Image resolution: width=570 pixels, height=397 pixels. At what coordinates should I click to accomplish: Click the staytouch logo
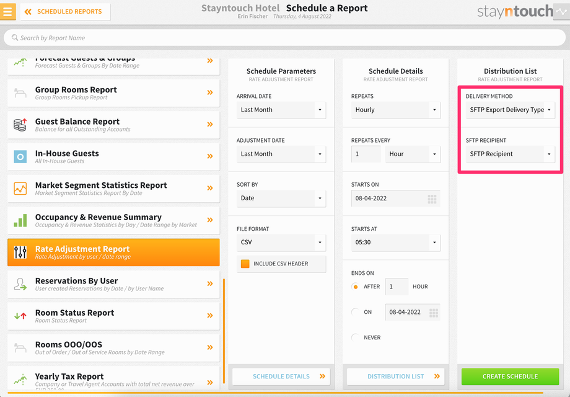(515, 12)
